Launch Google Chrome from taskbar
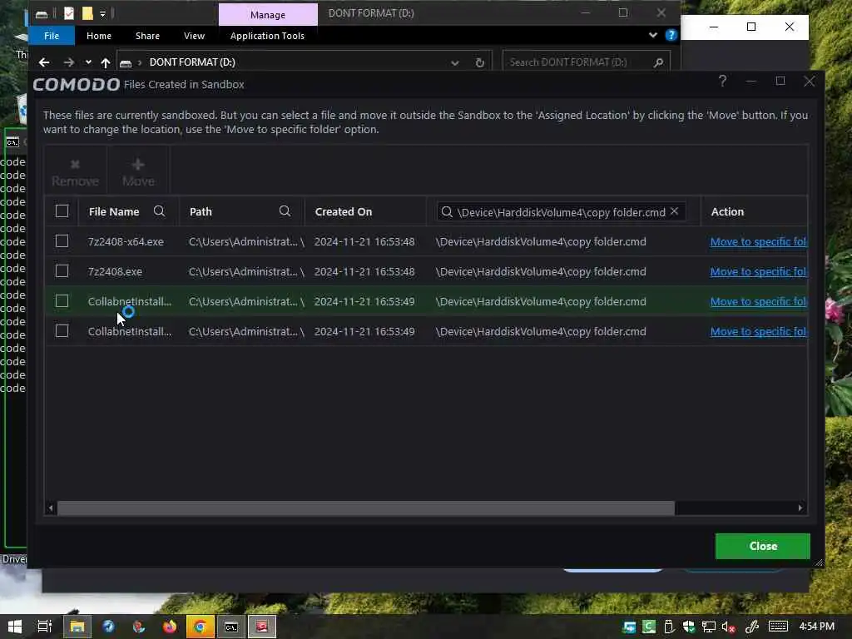Screen dimensions: 852x639 tap(200, 627)
